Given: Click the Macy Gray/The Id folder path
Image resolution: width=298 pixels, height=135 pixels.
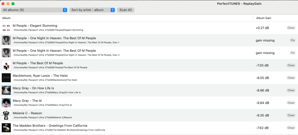Looking at the screenshot, I should 43,105.
